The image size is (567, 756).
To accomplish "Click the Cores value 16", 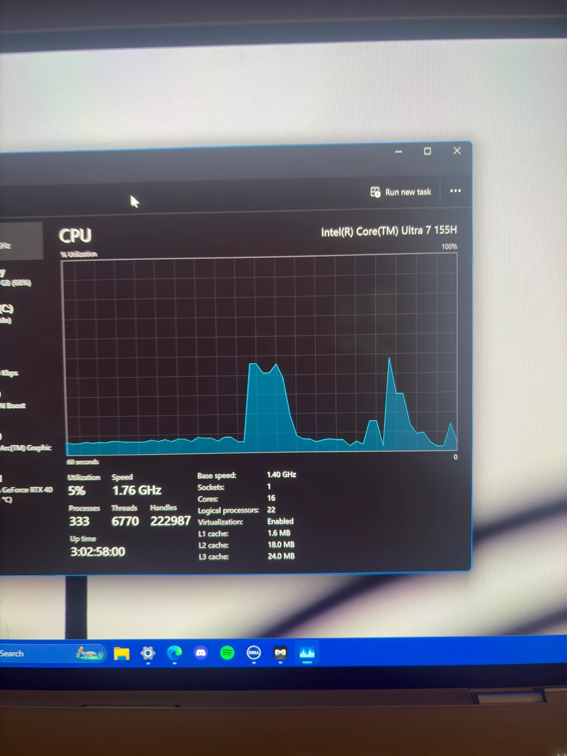I will coord(271,498).
